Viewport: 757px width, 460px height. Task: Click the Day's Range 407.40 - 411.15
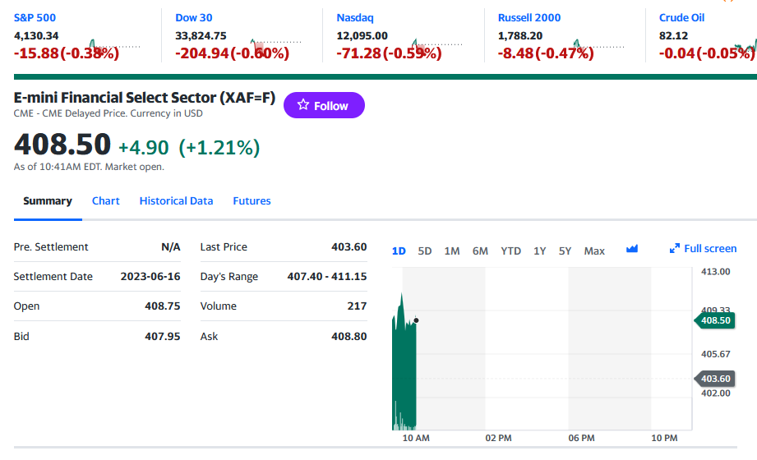[327, 277]
